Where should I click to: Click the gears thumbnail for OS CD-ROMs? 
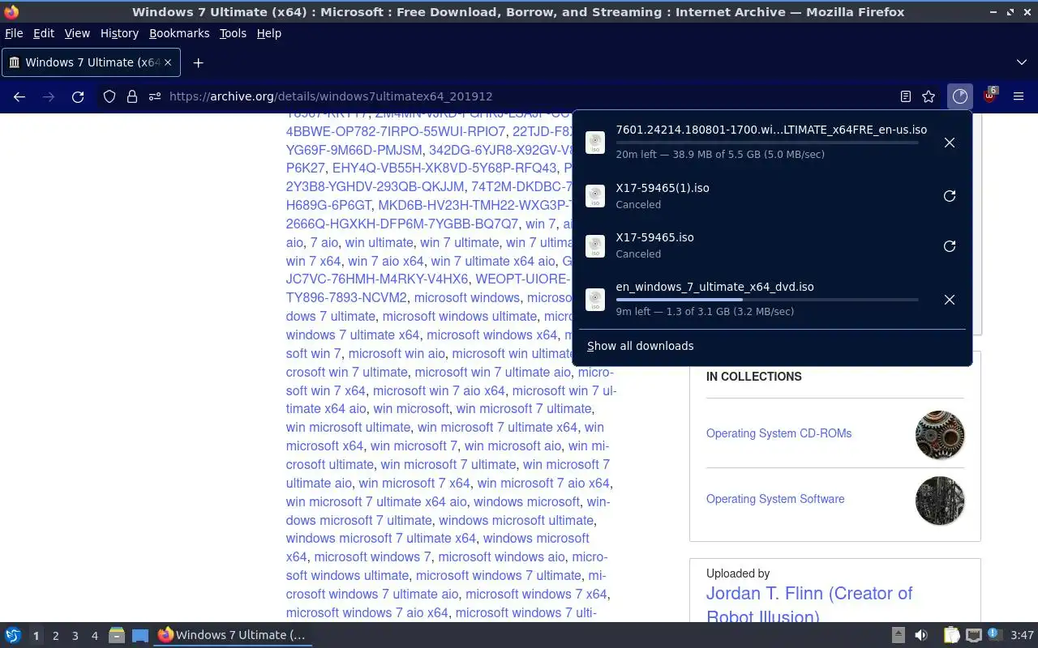click(x=940, y=435)
